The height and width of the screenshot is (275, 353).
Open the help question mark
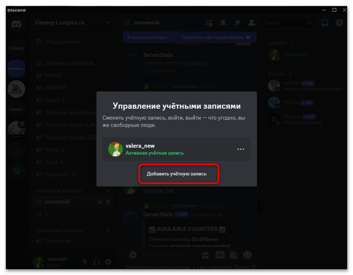click(339, 23)
